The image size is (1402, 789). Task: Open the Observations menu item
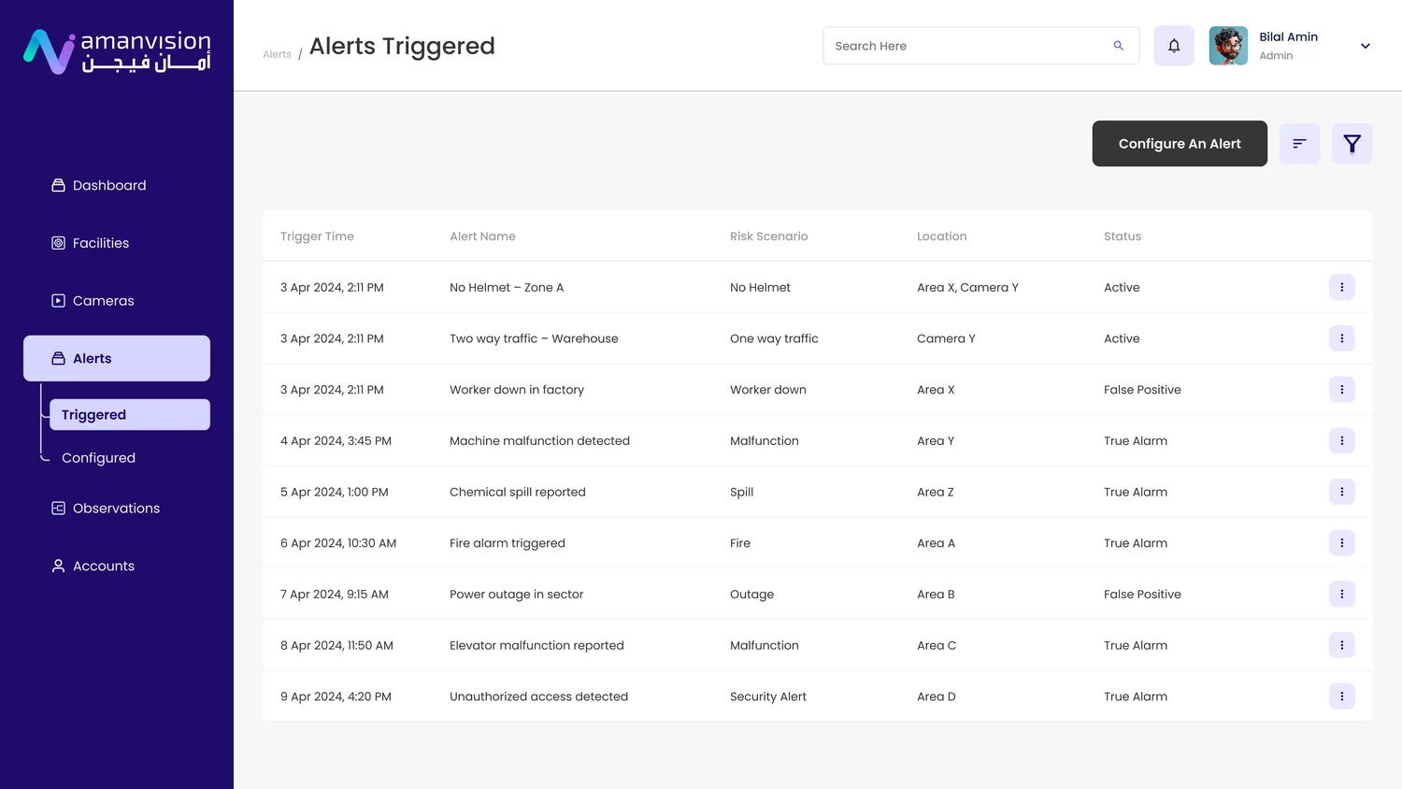click(x=117, y=509)
